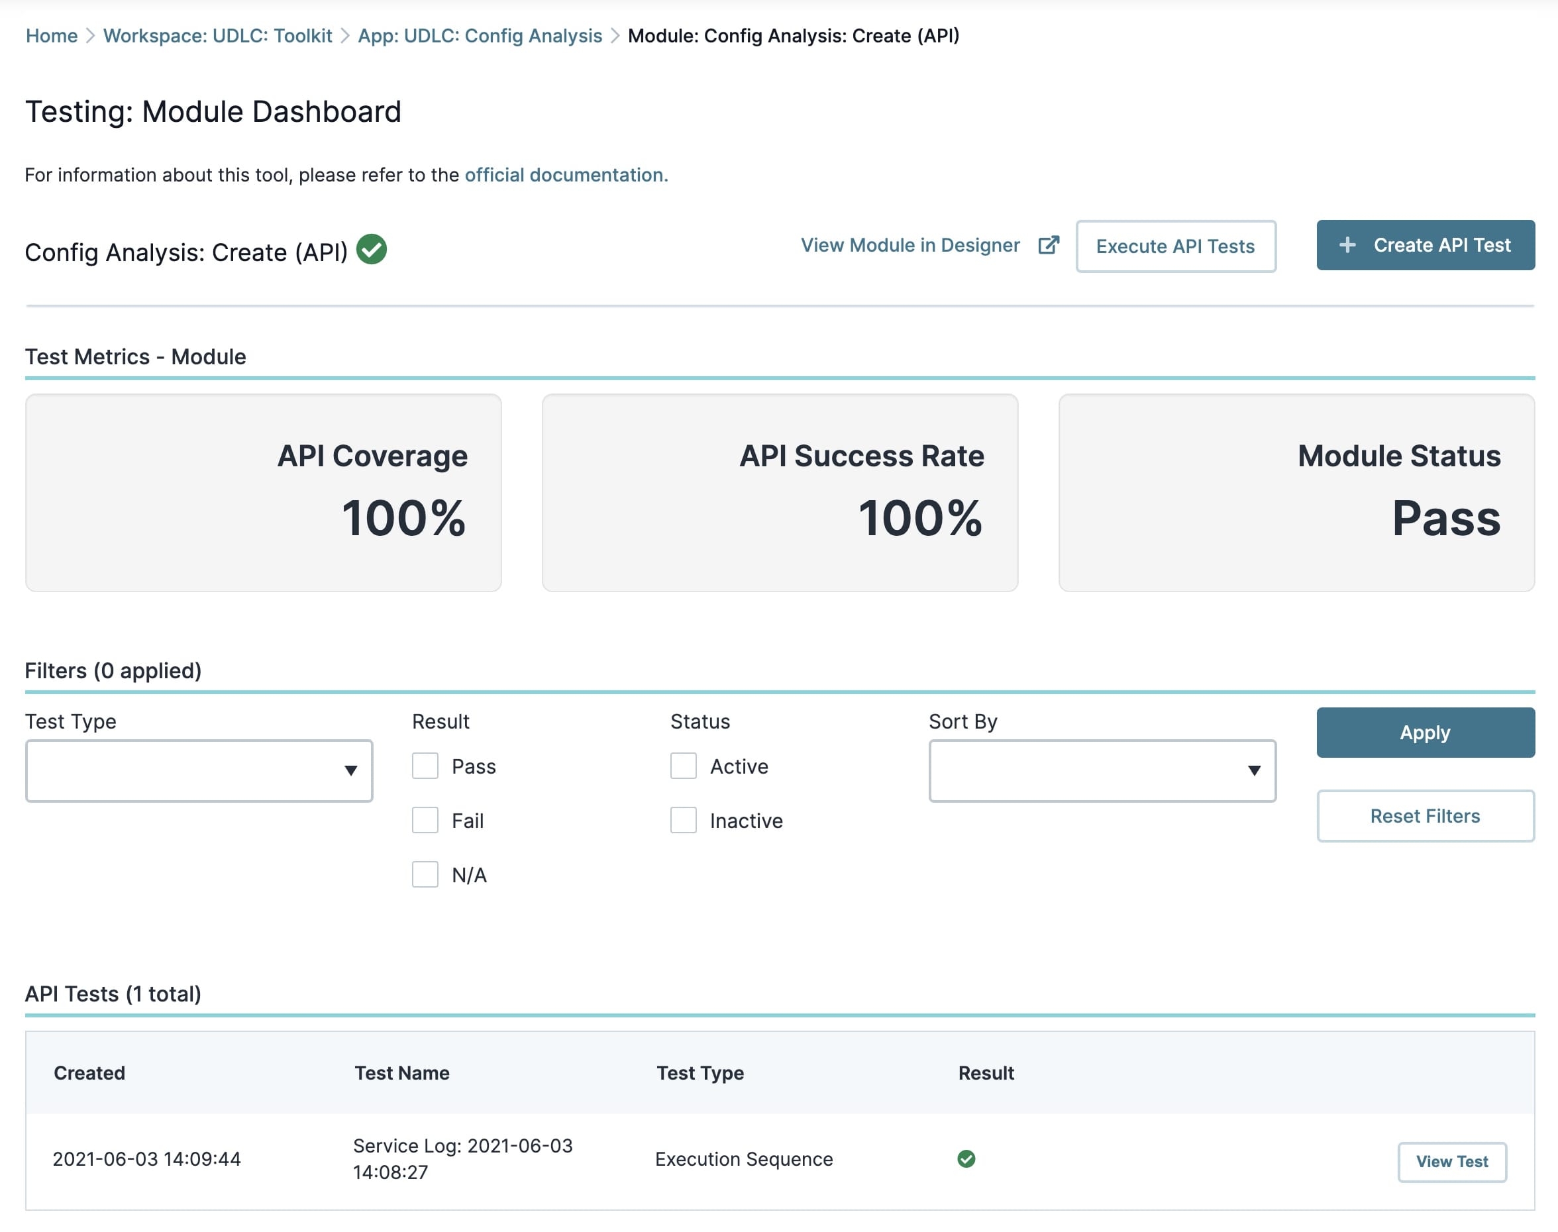Screen dimensions: 1558x1232
Task: Check the N/A result checkbox
Action: 425,874
